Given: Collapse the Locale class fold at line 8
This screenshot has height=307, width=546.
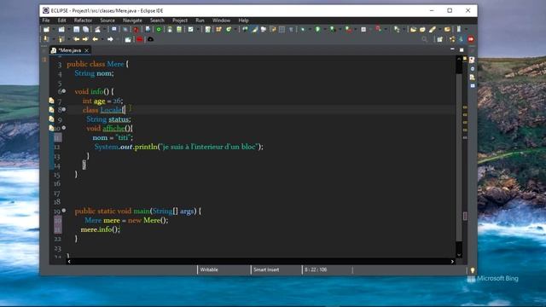Looking at the screenshot, I should point(64,109).
